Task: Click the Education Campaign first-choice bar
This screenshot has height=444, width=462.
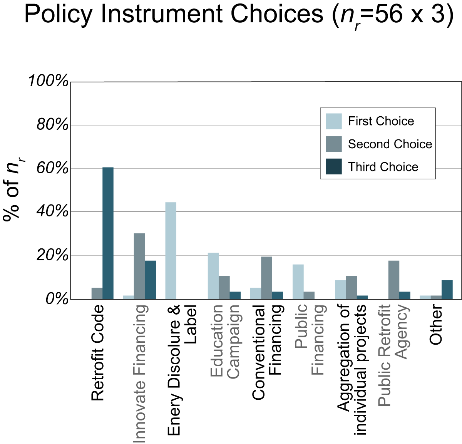Action: (213, 276)
